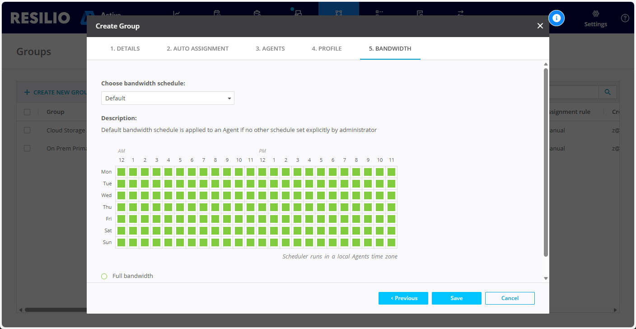Viewport: 636px width, 329px height.
Task: Go to the 4. Profile tab
Action: point(326,49)
